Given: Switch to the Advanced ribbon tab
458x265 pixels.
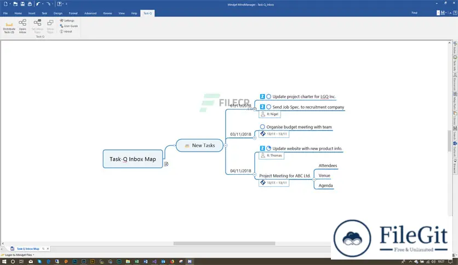Looking at the screenshot, I should (x=90, y=13).
